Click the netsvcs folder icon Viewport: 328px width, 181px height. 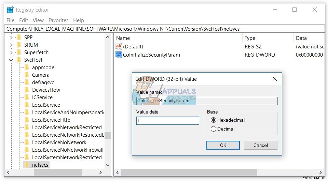click(x=27, y=165)
